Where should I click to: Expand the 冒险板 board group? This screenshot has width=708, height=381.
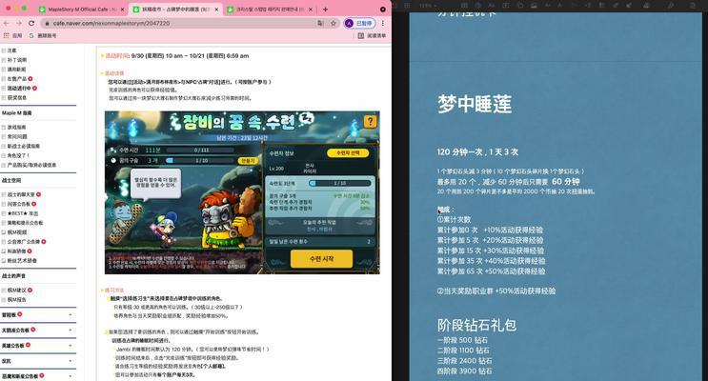(71, 314)
